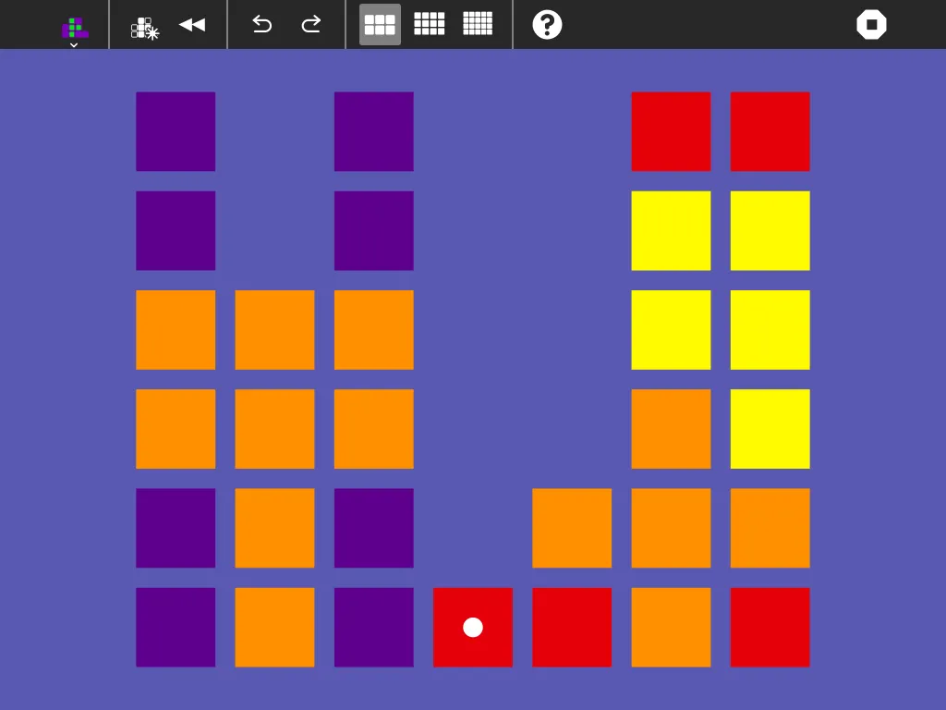This screenshot has width=946, height=710.
Task: Stop the activity with the stop icon
Action: (x=872, y=25)
